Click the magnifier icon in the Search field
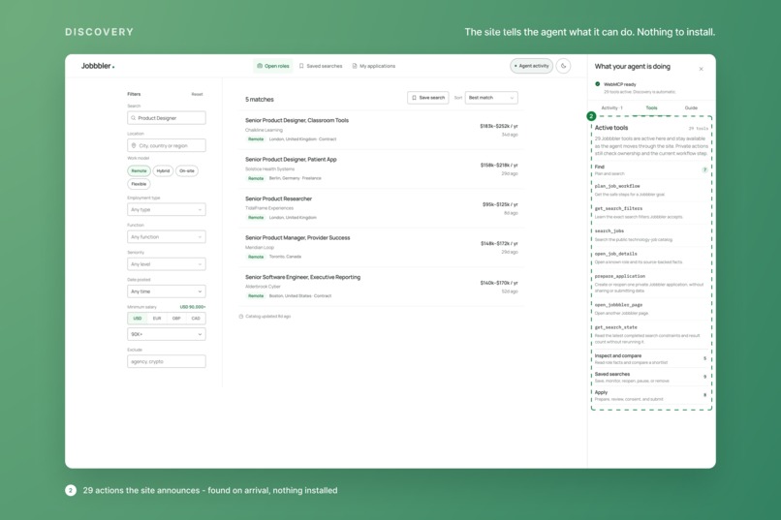 pos(133,118)
